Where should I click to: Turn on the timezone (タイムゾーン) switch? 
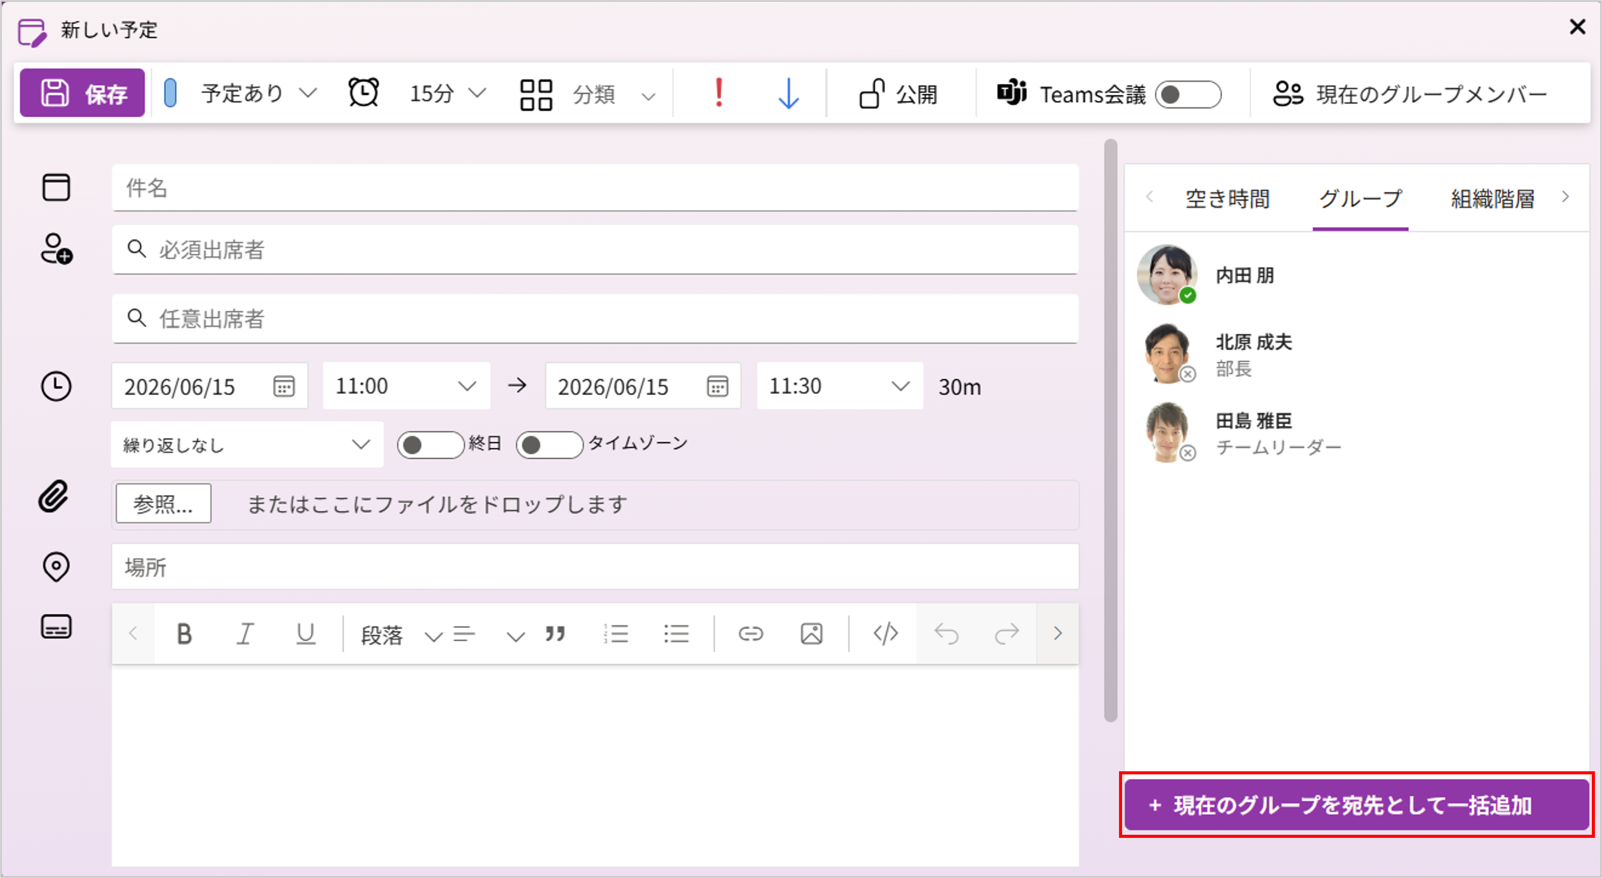[549, 445]
